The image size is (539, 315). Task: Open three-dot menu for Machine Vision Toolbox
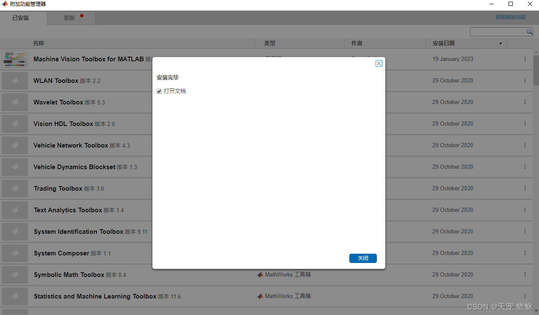525,59
